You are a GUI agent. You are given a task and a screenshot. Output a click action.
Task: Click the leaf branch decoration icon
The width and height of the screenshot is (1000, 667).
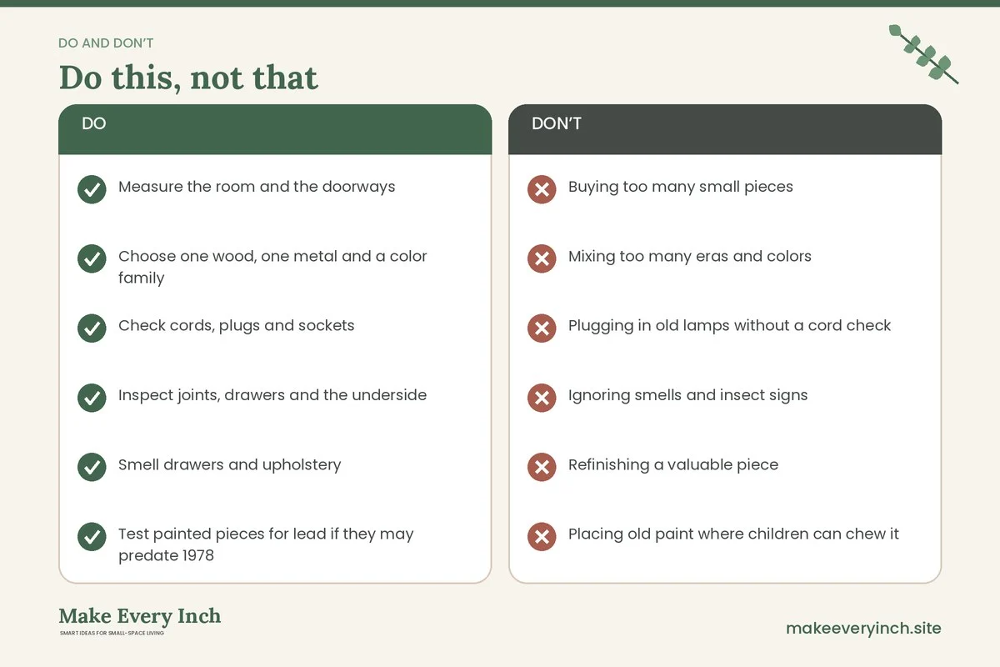coord(923,54)
